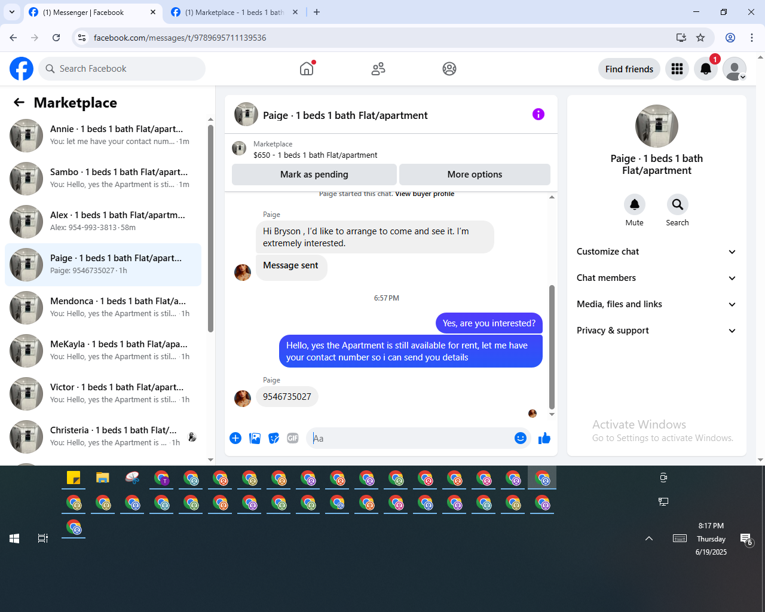Search within the Paige conversation
Viewport: 765px width, 612px height.
(678, 204)
